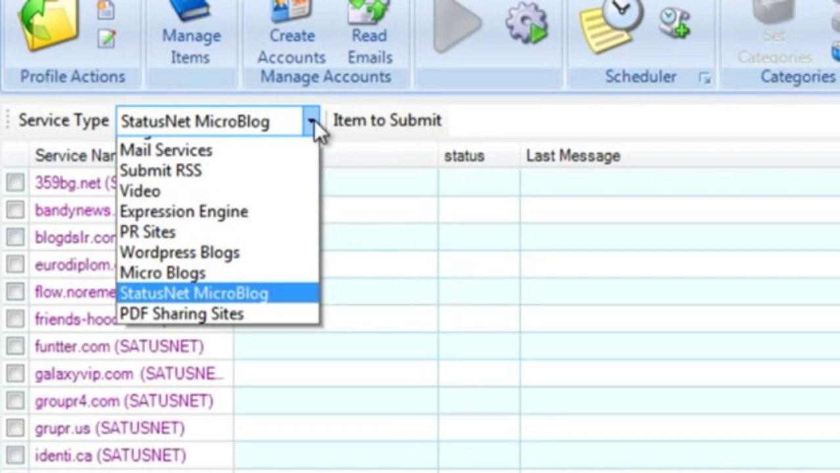Select Wordpress Blogs option
This screenshot has height=473, width=840.
tap(179, 252)
